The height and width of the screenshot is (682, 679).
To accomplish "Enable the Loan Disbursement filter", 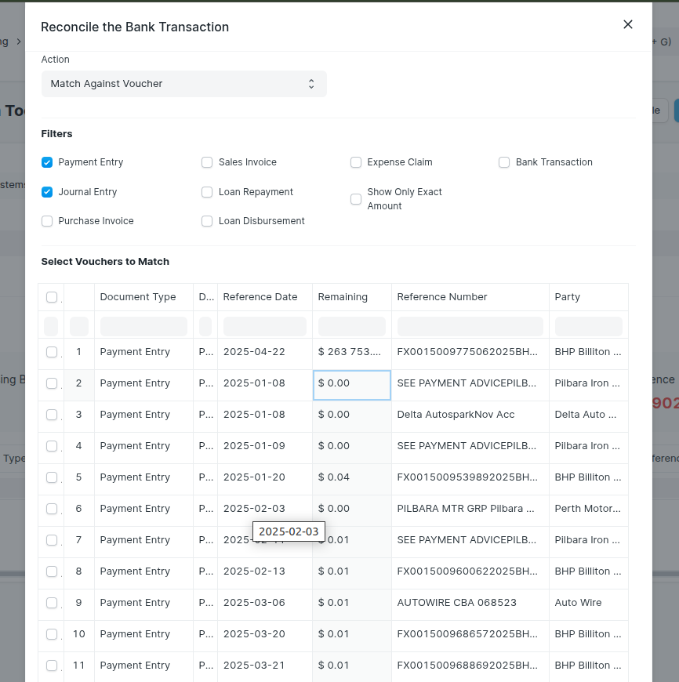I will coord(207,221).
